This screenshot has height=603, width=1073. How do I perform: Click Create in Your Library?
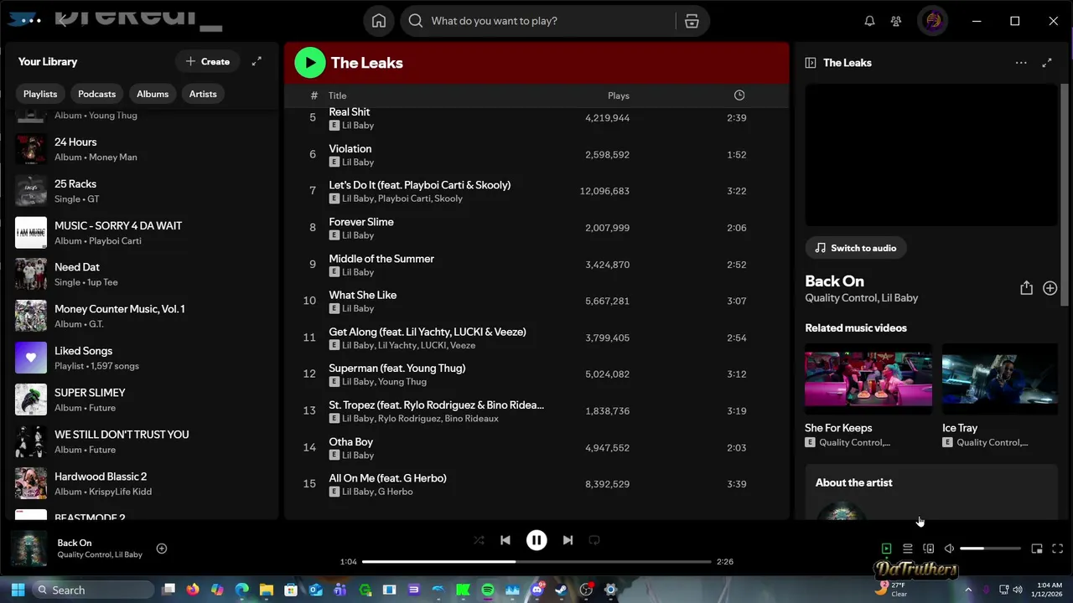(x=207, y=61)
